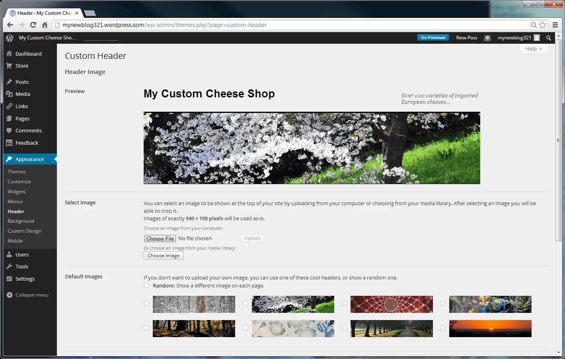Image resolution: width=565 pixels, height=359 pixels.
Task: Open the Users section icon
Action: pyautogui.click(x=9, y=254)
